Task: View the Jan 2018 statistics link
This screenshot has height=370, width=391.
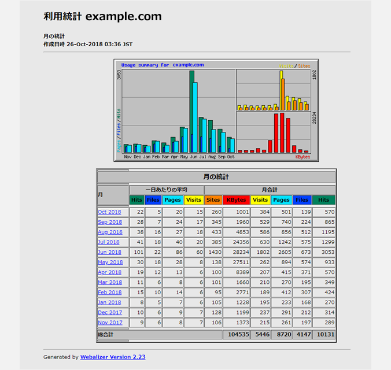Action: [x=109, y=302]
